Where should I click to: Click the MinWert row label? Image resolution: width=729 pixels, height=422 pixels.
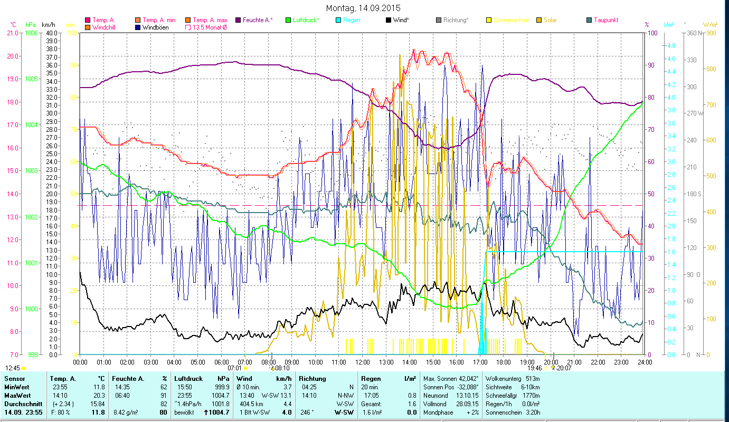pyautogui.click(x=16, y=387)
